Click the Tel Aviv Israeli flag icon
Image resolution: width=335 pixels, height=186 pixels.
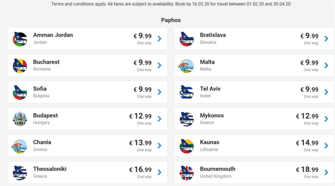pos(187,93)
